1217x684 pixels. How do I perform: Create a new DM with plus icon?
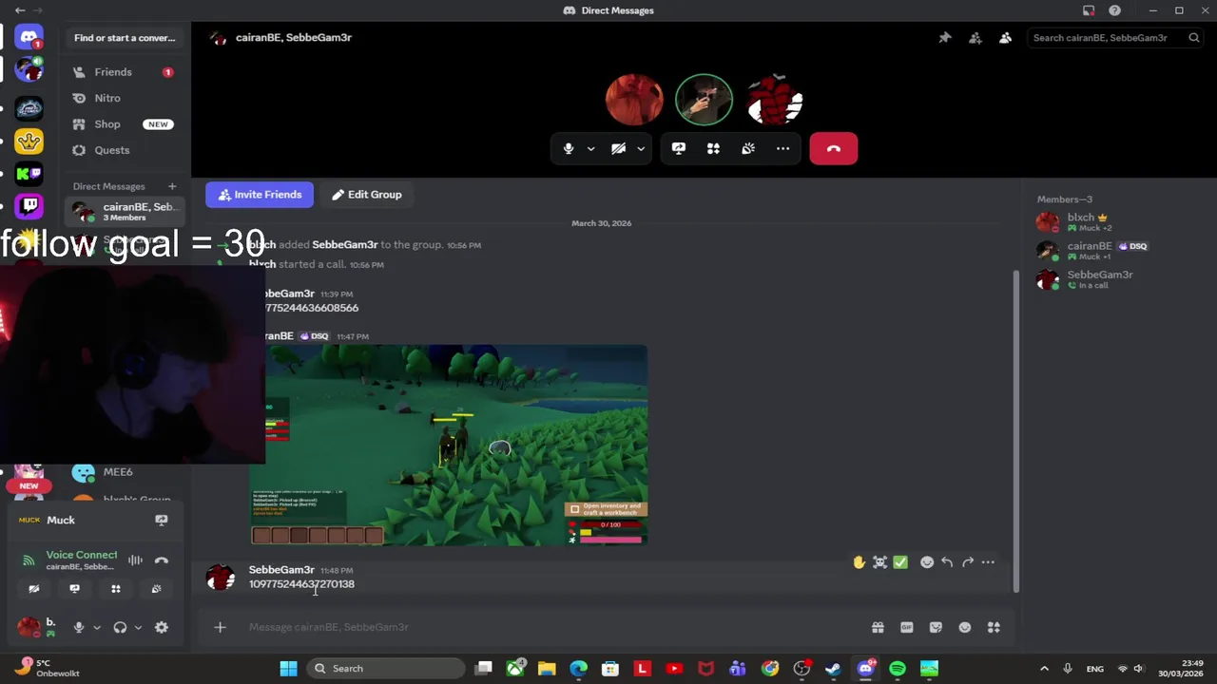[x=172, y=186]
